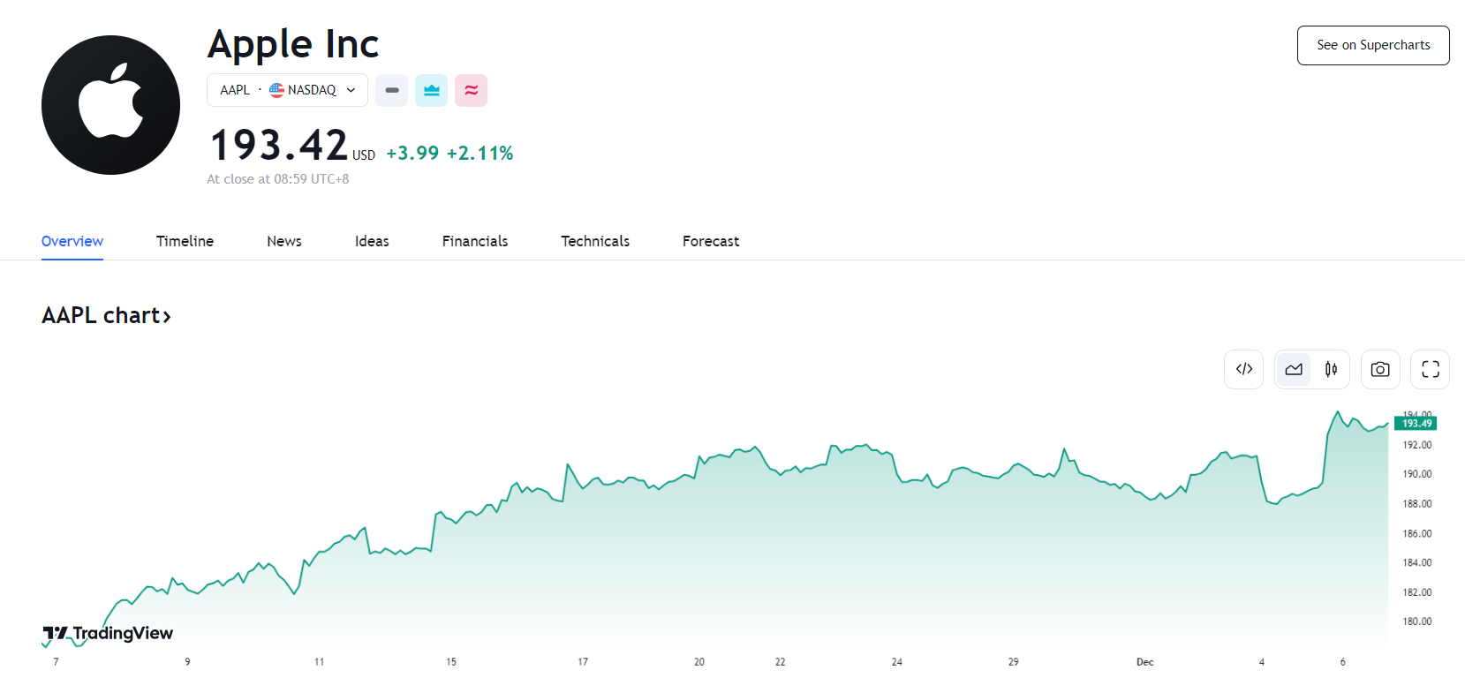Click the See on Supercharts button
Image resolution: width=1465 pixels, height=693 pixels.
pos(1373,45)
